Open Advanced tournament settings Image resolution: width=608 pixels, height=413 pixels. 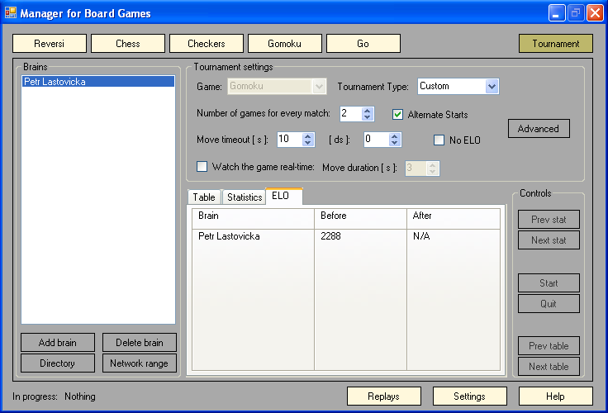click(539, 128)
